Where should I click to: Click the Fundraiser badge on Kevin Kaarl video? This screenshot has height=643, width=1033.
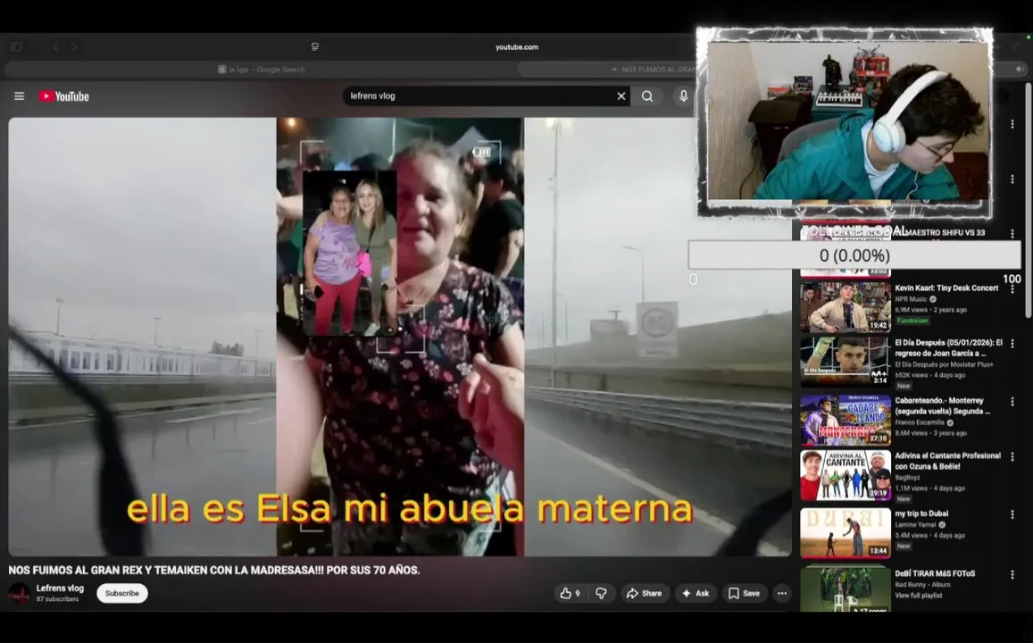click(x=912, y=321)
